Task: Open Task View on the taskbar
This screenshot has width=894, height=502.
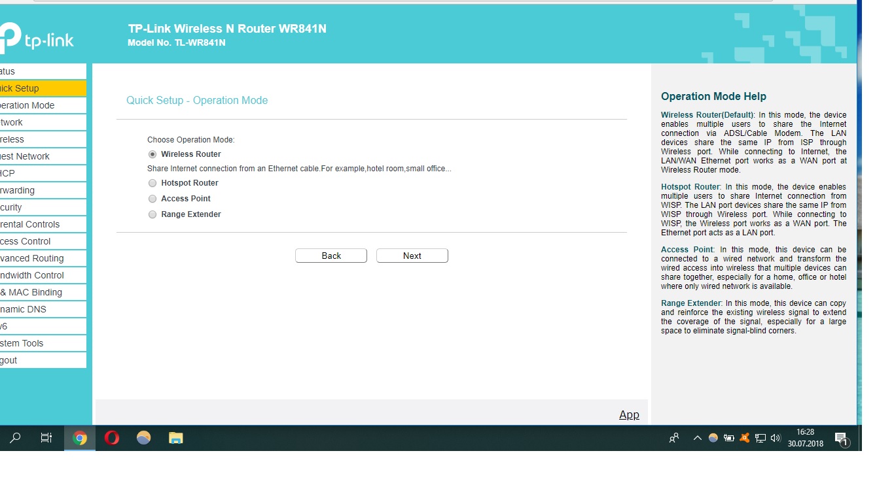Action: point(46,438)
